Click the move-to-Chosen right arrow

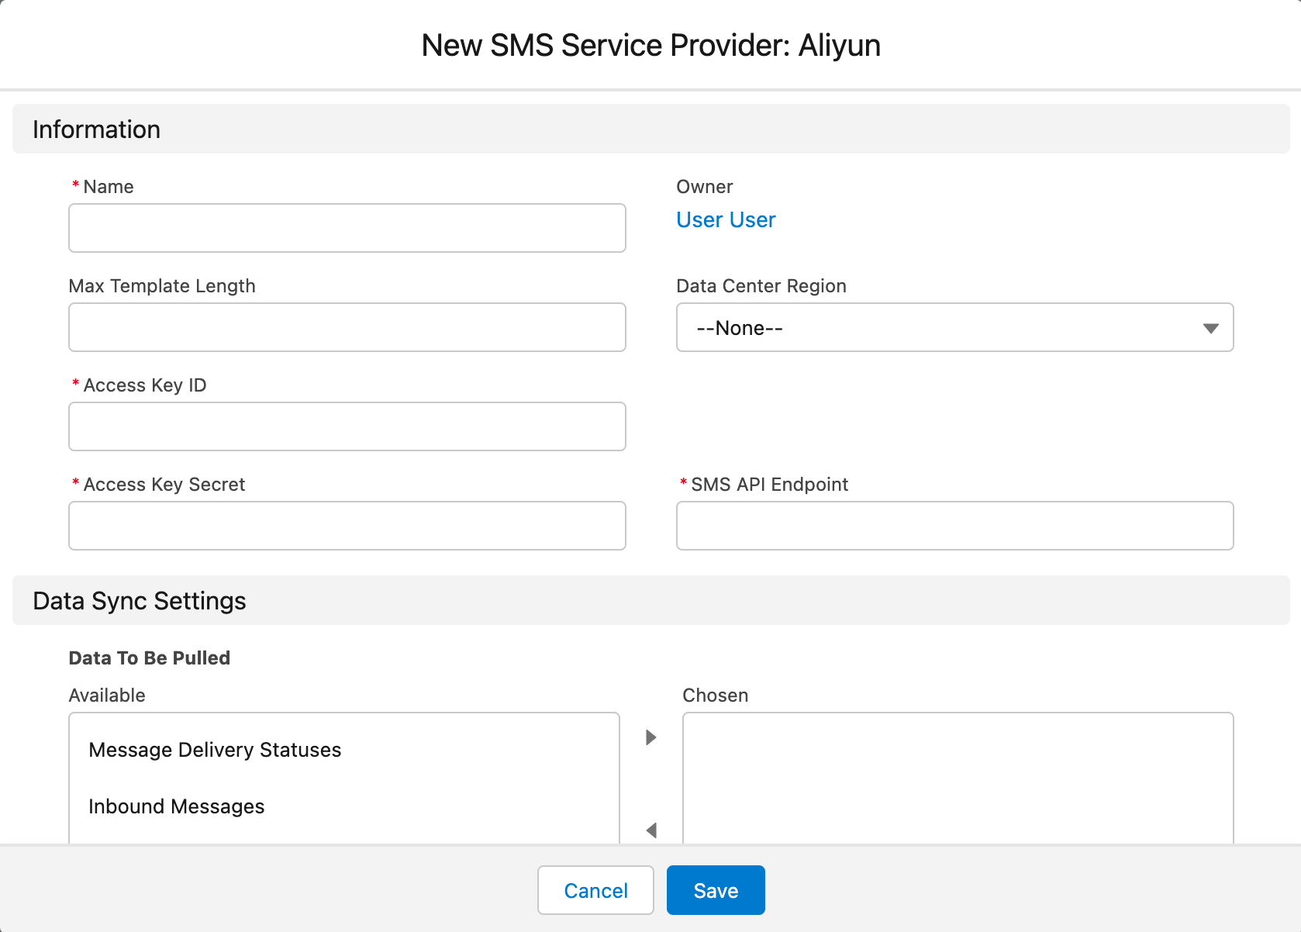click(651, 737)
